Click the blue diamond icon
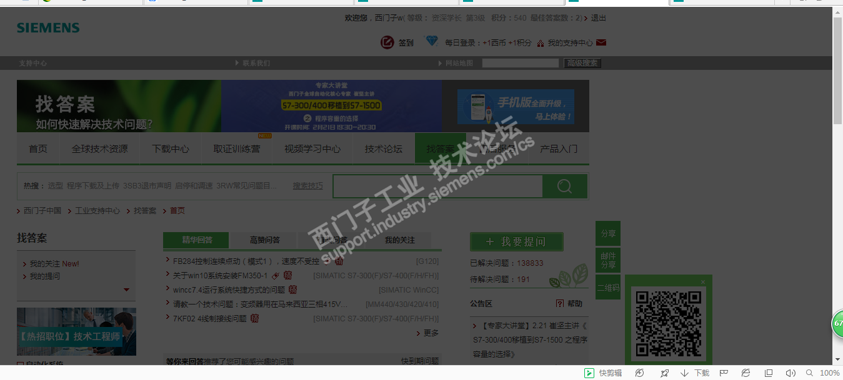This screenshot has height=380, width=843. pyautogui.click(x=432, y=41)
